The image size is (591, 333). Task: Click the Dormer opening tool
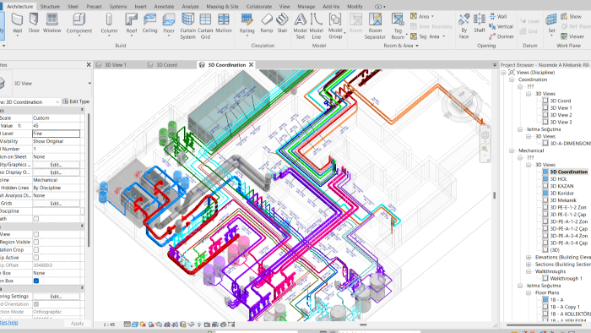click(502, 36)
